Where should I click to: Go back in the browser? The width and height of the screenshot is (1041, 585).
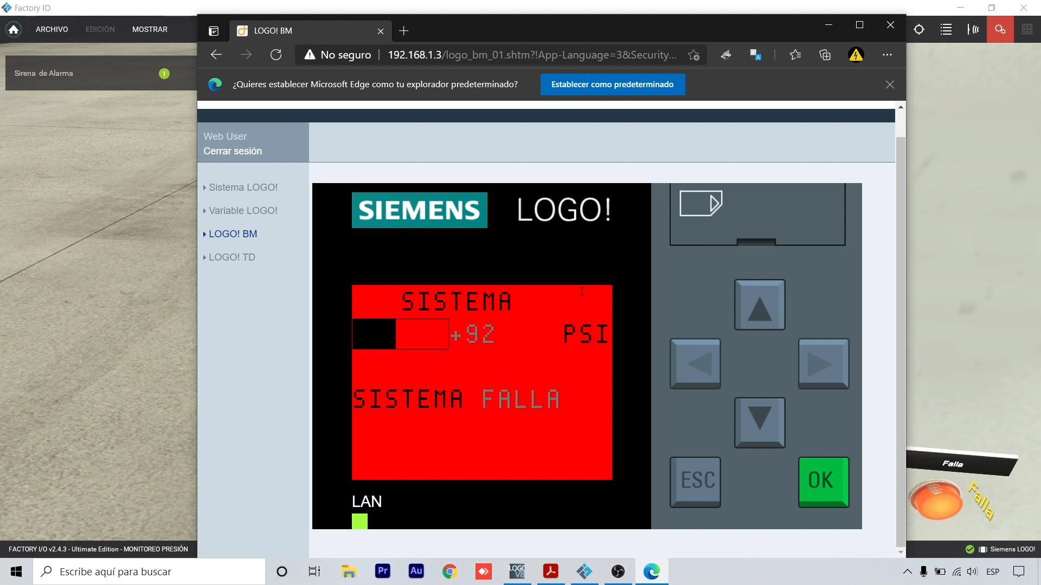[216, 55]
